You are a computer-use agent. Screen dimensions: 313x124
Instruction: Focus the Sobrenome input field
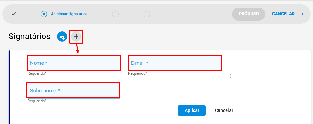[73, 90]
